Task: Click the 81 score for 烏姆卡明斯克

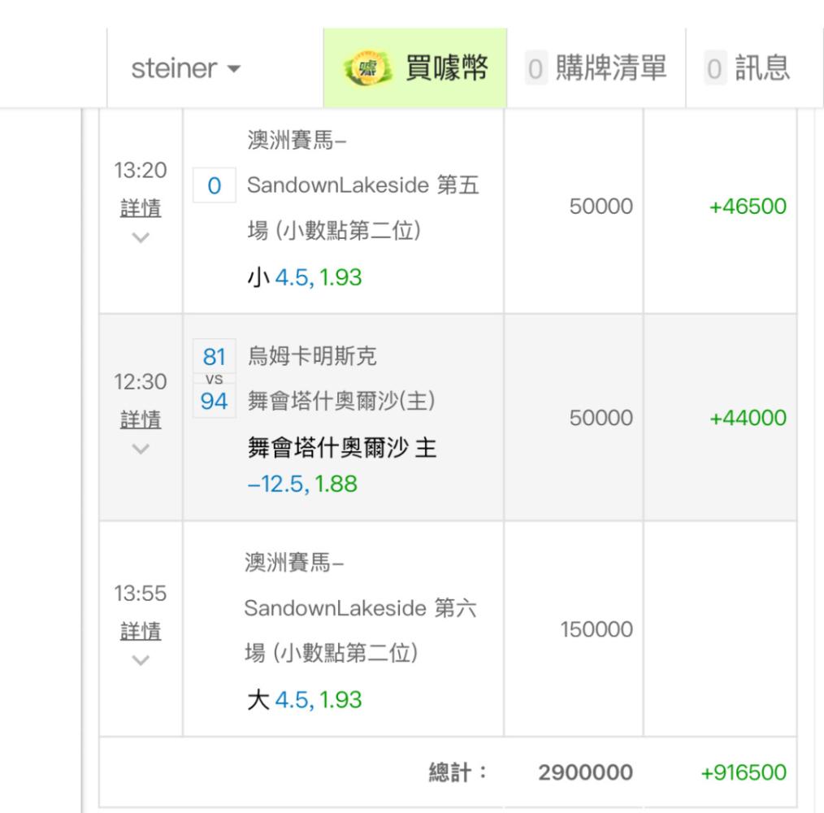Action: tap(215, 355)
